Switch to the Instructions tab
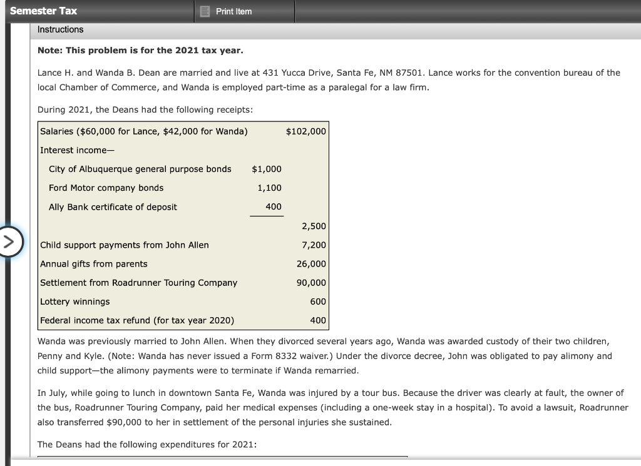641x466 pixels. (60, 29)
